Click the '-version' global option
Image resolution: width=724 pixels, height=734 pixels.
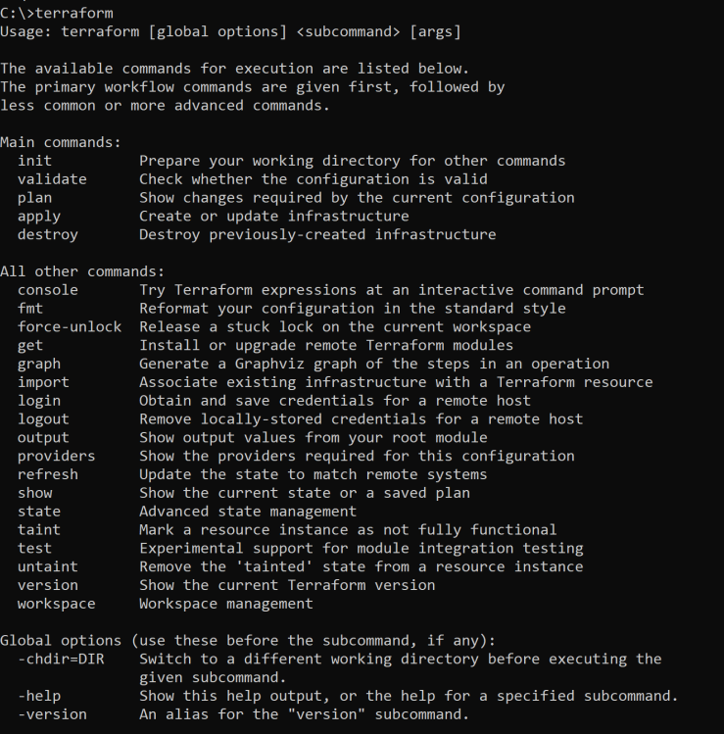pyautogui.click(x=52, y=714)
